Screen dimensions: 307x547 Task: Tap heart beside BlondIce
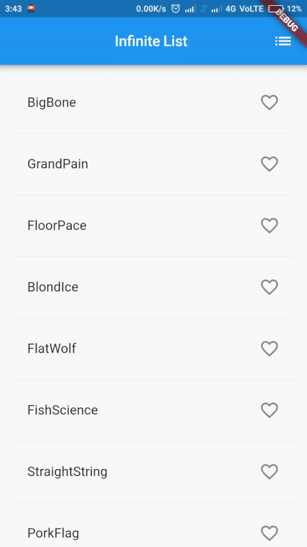pyautogui.click(x=269, y=287)
